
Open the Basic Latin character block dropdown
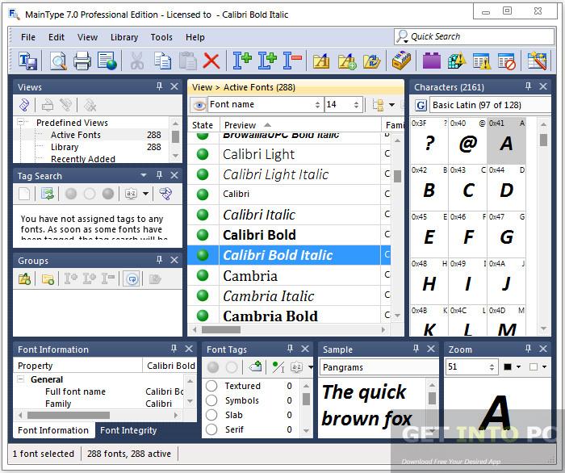tap(490, 105)
